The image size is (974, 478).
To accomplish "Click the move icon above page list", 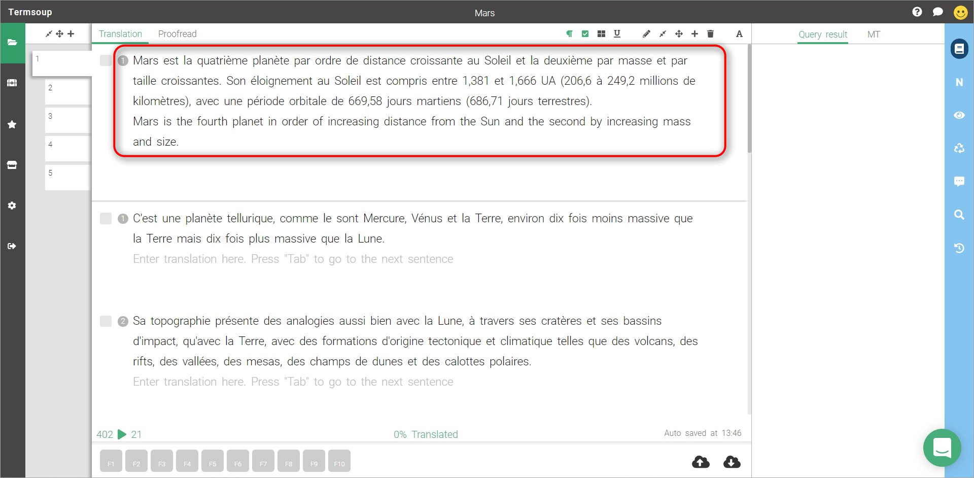I will tap(59, 34).
